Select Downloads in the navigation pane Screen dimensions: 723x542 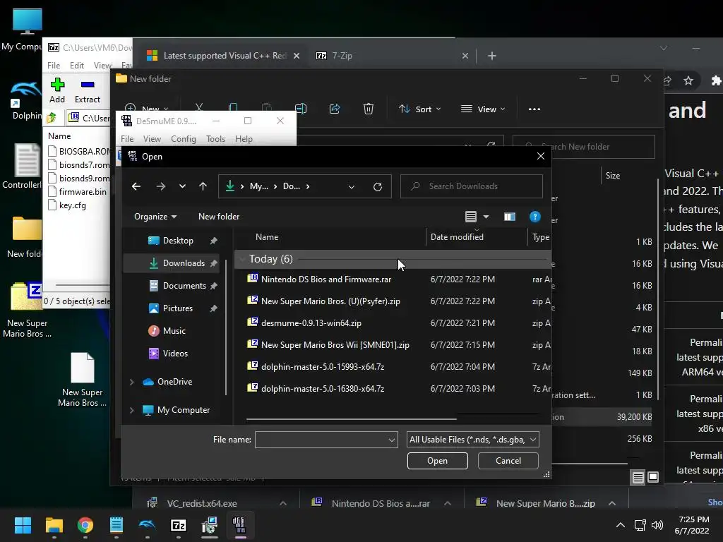click(x=184, y=263)
